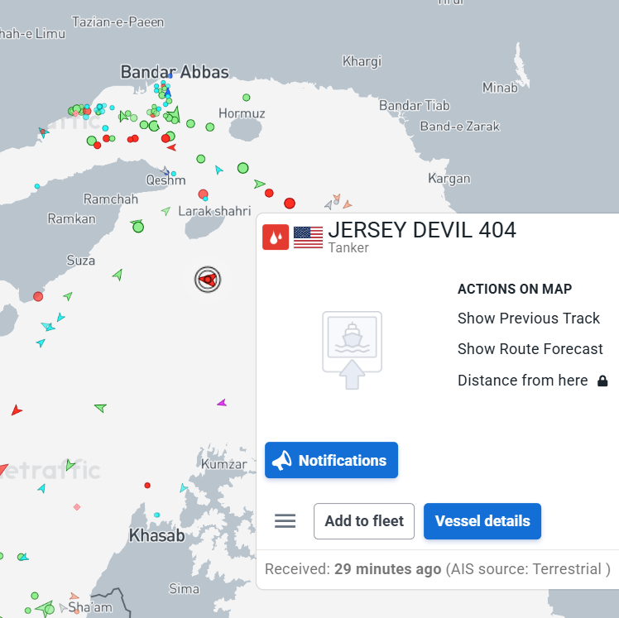The image size is (619, 618).
Task: Click Add to fleet button
Action: (x=364, y=521)
